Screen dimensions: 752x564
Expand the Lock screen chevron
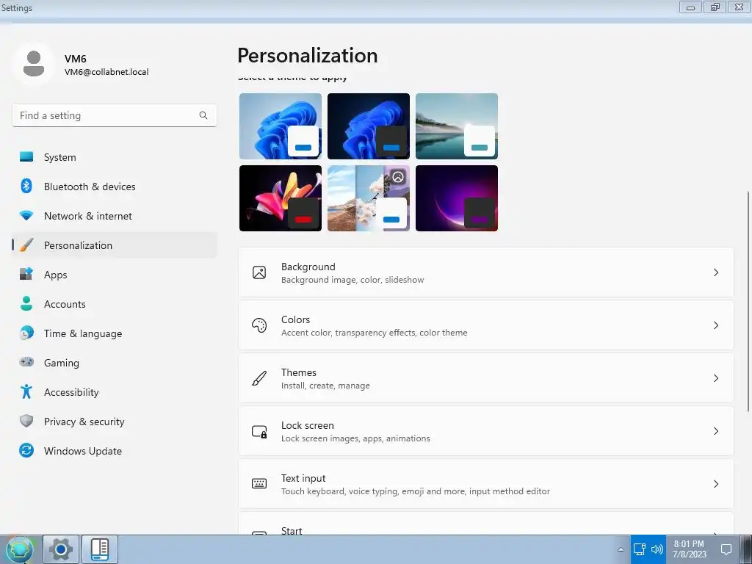tap(715, 431)
